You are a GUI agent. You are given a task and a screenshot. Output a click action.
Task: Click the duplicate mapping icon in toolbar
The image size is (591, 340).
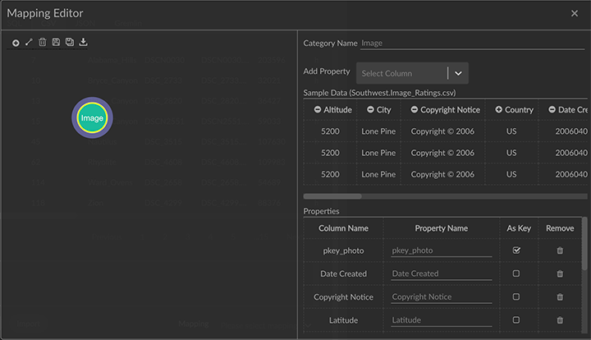tap(69, 42)
